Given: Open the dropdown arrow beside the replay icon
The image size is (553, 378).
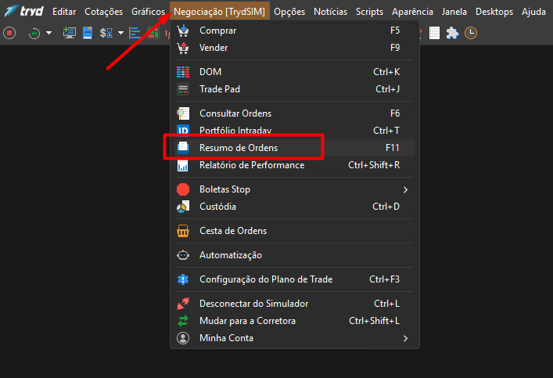Looking at the screenshot, I should click(x=48, y=33).
